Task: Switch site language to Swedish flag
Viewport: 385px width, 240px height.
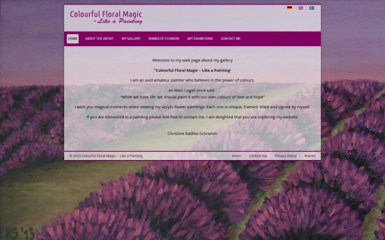Action: [x=312, y=8]
